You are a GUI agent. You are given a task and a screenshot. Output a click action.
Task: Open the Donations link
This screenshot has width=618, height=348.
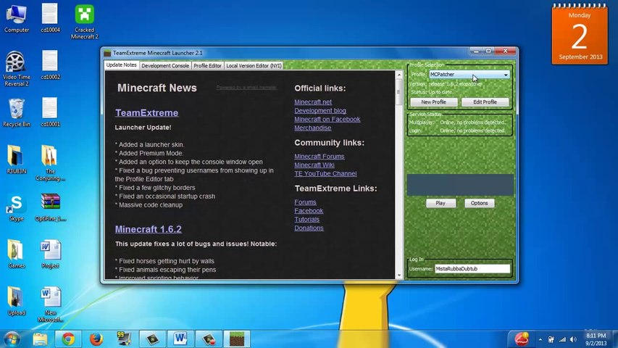309,228
